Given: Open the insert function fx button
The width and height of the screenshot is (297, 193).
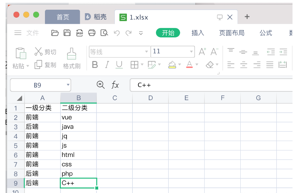Looking at the screenshot, I should (x=115, y=85).
